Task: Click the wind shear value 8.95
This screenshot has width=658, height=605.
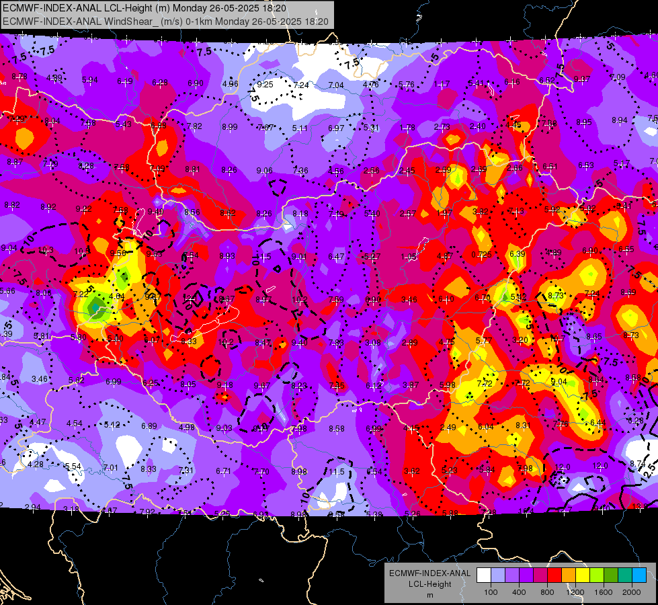Action: pyautogui.click(x=583, y=122)
